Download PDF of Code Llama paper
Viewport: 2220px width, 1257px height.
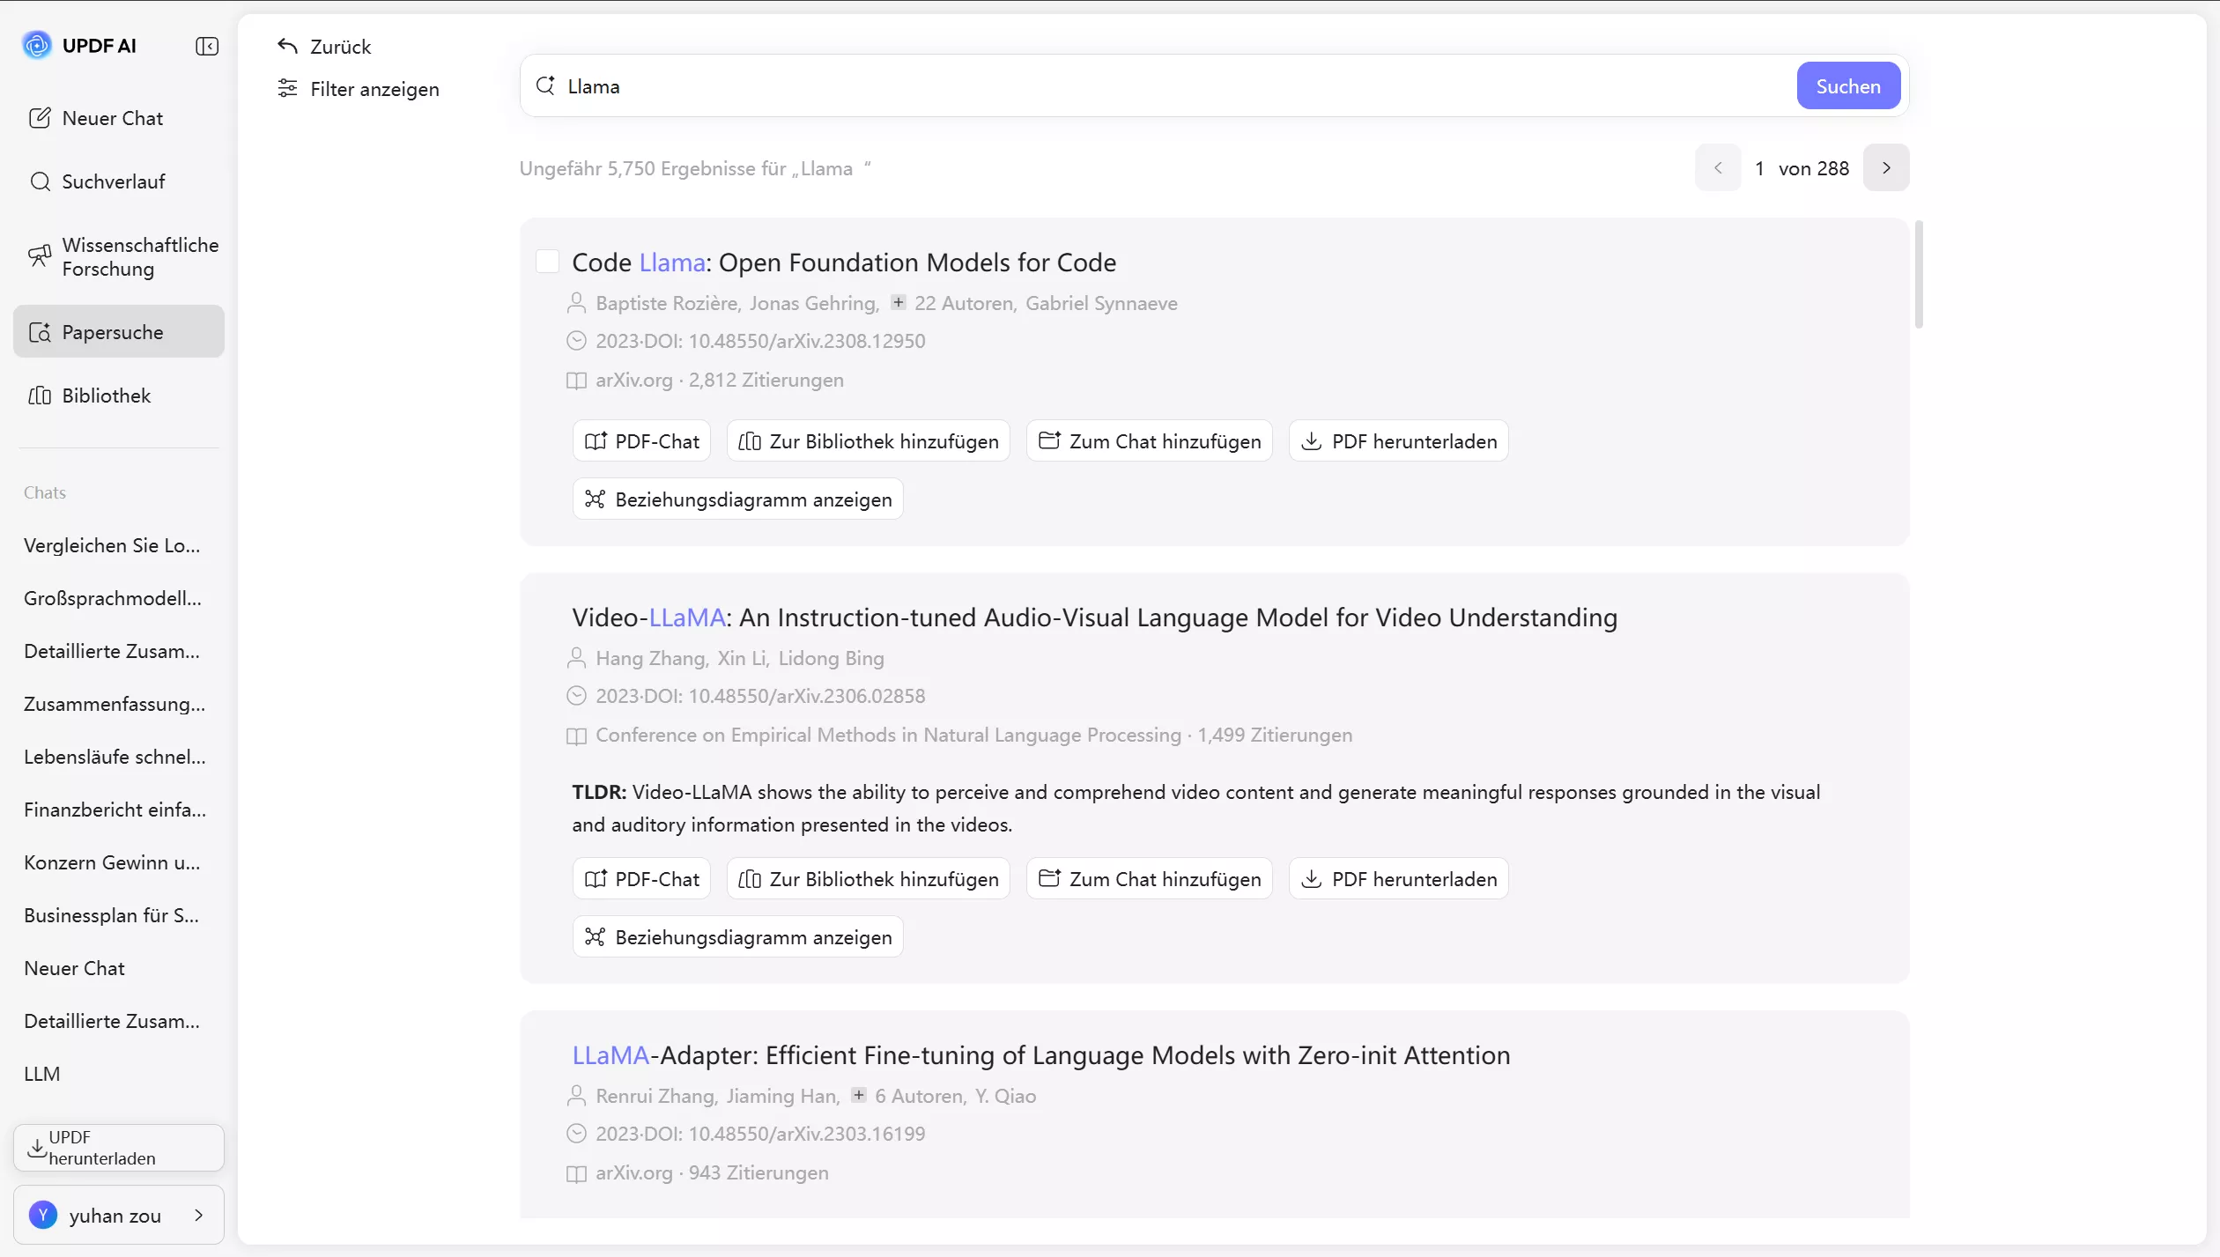(1398, 441)
